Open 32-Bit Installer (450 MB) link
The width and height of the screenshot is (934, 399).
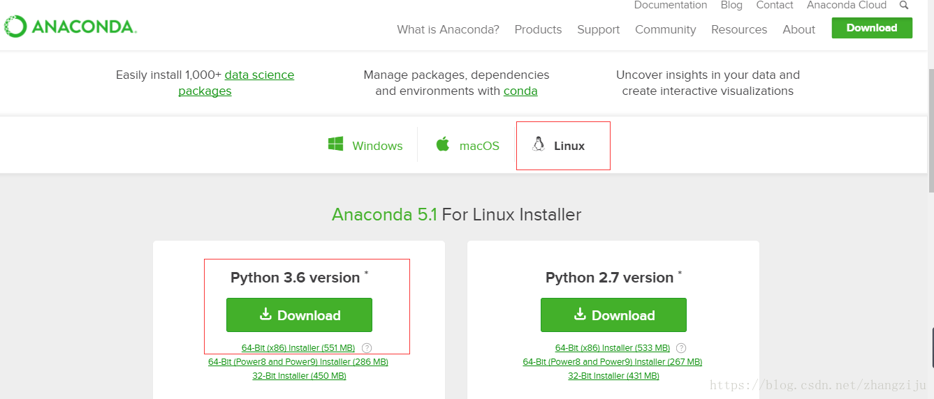299,376
